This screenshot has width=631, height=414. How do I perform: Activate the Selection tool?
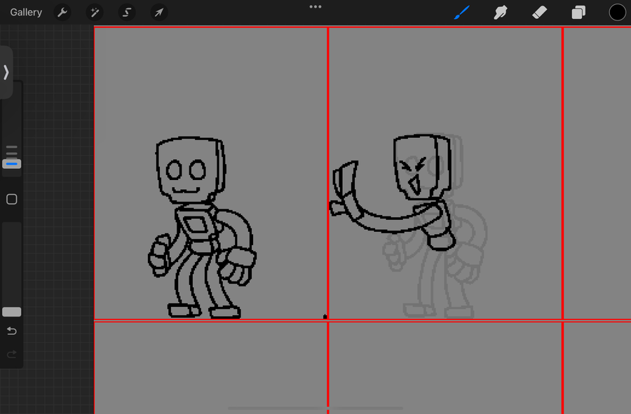(127, 13)
